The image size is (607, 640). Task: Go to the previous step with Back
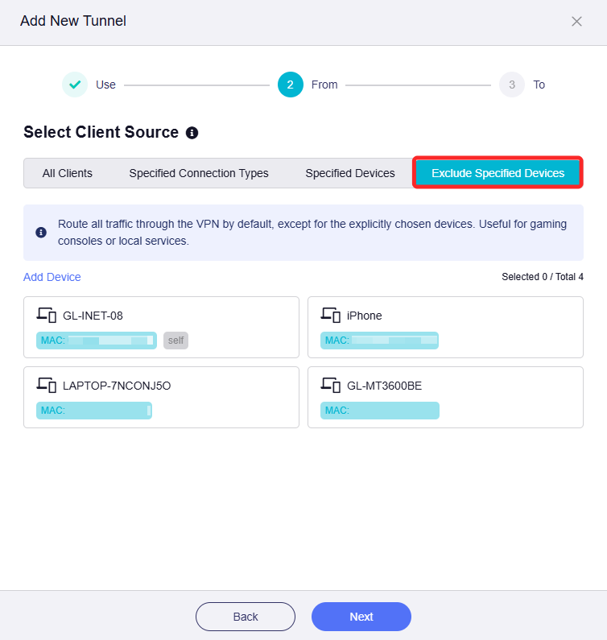(246, 617)
